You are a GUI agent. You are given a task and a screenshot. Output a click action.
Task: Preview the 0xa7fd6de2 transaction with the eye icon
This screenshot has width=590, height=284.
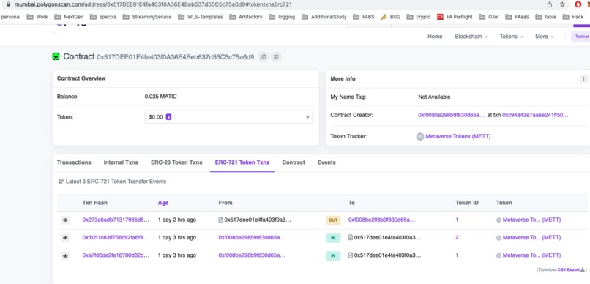click(65, 255)
